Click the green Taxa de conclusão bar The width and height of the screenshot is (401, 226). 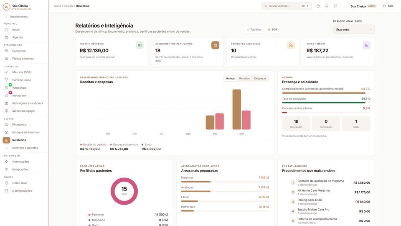(326, 103)
